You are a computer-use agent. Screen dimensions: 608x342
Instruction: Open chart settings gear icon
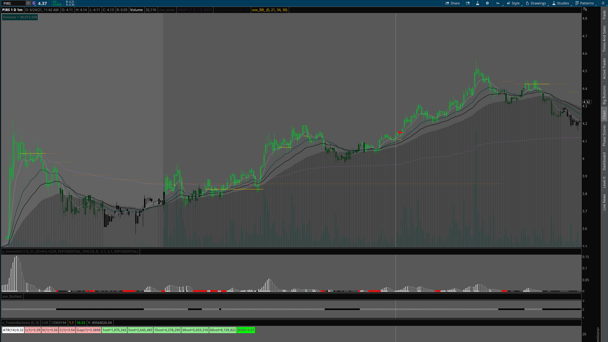coord(487,3)
